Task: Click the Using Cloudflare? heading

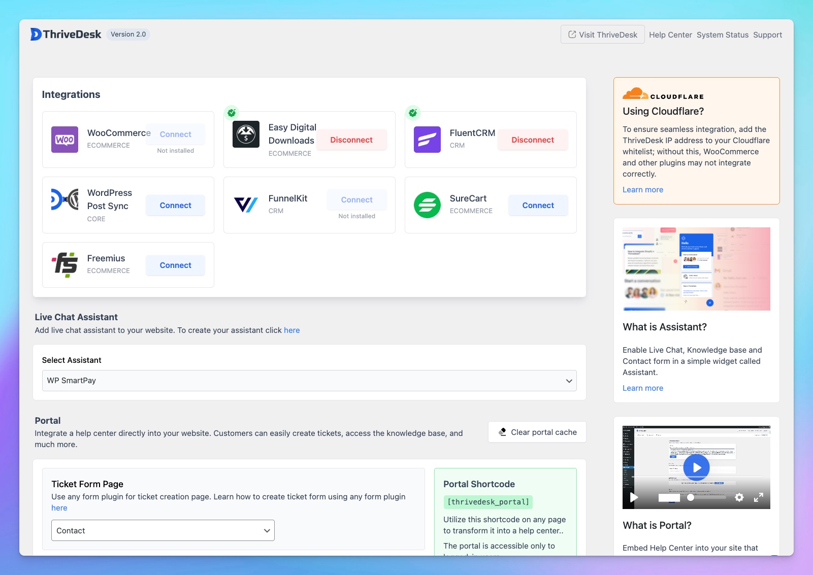Action: click(x=663, y=111)
